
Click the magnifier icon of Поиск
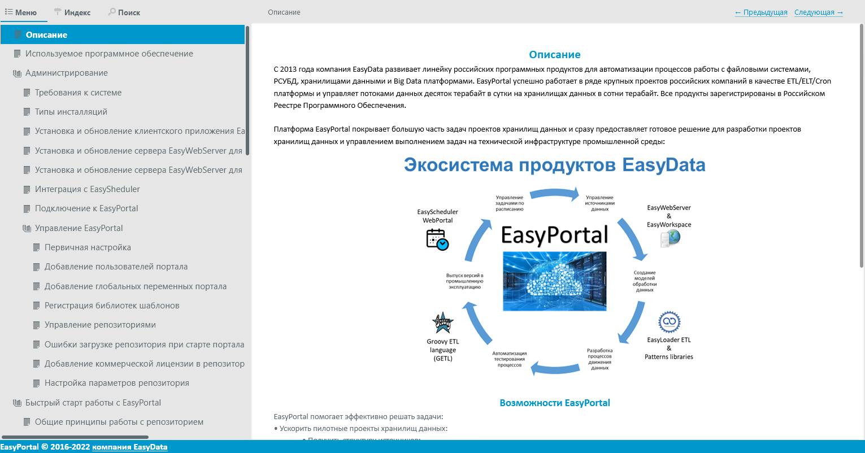coord(112,12)
